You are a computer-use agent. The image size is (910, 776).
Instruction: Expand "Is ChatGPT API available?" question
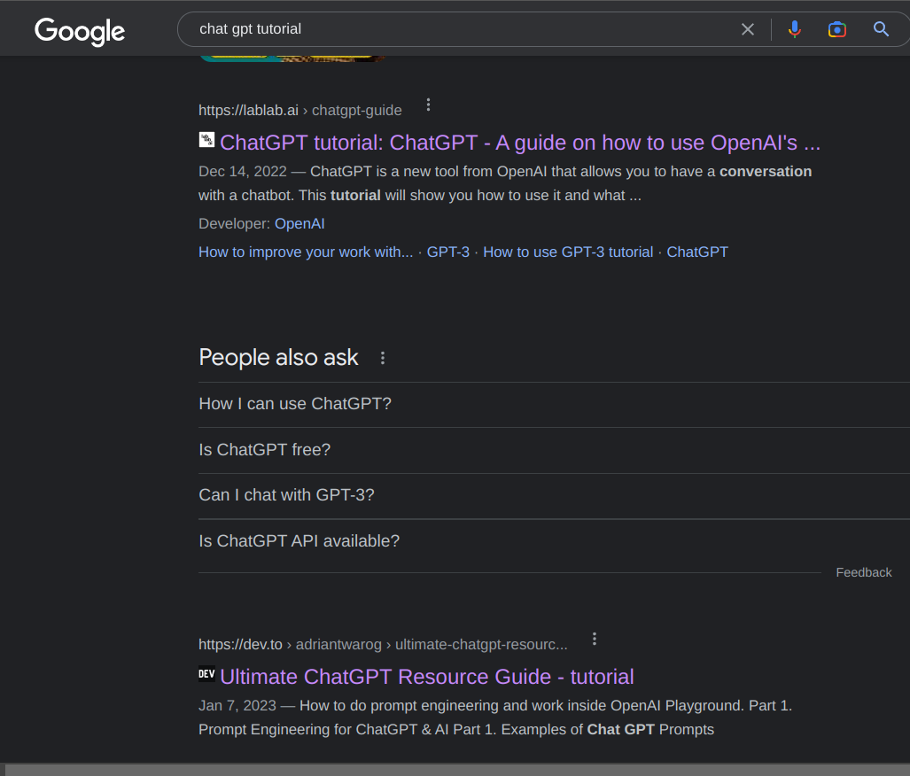coord(299,541)
